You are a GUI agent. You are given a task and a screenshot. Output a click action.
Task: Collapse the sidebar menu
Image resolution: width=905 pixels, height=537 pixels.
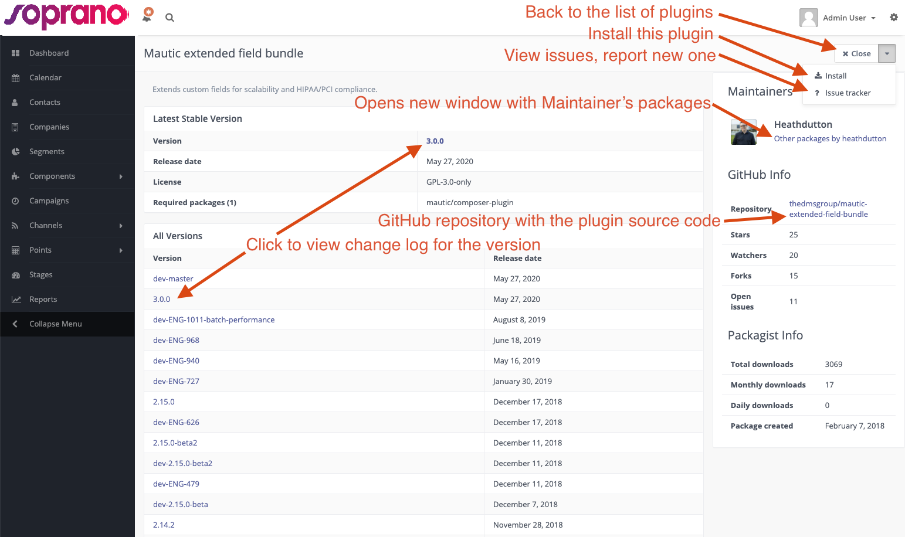(56, 324)
